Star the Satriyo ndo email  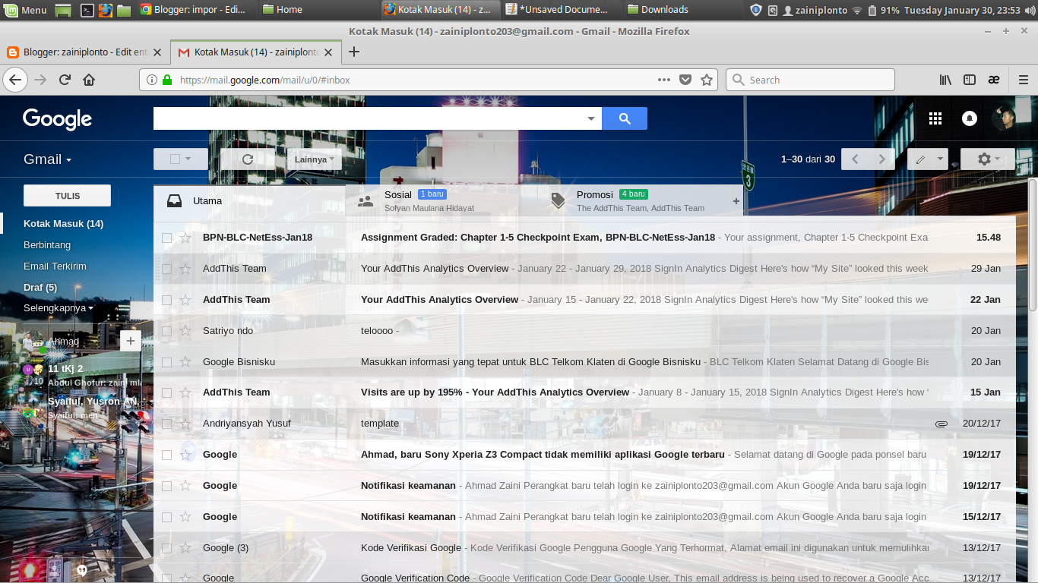pos(185,331)
